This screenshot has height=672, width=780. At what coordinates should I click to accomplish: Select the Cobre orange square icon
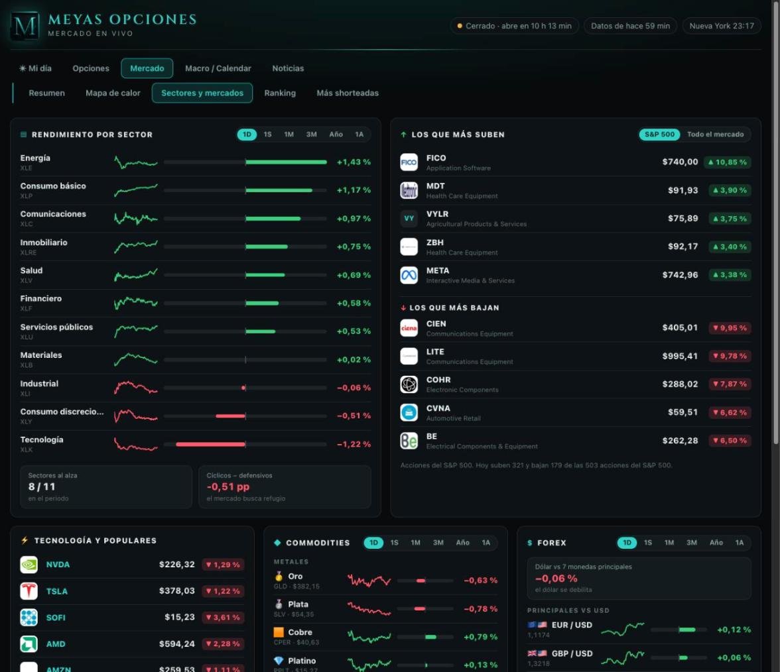click(x=279, y=632)
